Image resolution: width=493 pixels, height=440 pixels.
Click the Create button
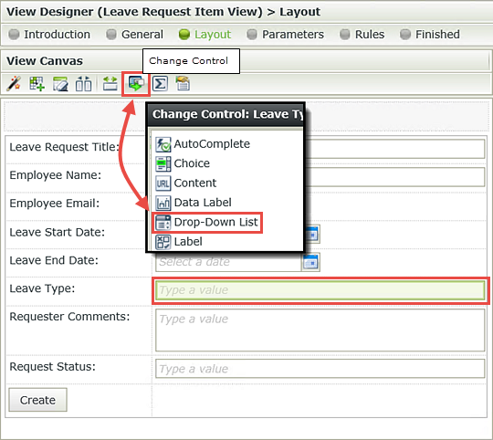pos(37,400)
